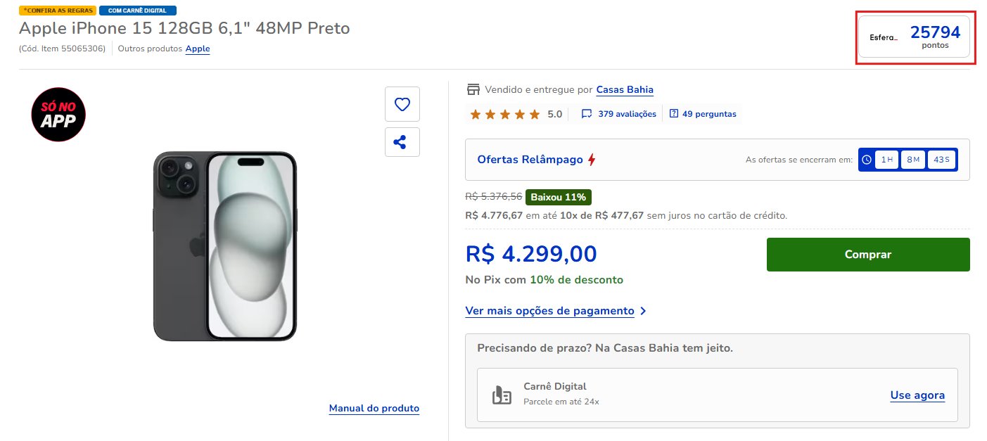Viewport: 987px width, 441px height.
Task: Click the countdown clock icon
Action: pos(867,160)
